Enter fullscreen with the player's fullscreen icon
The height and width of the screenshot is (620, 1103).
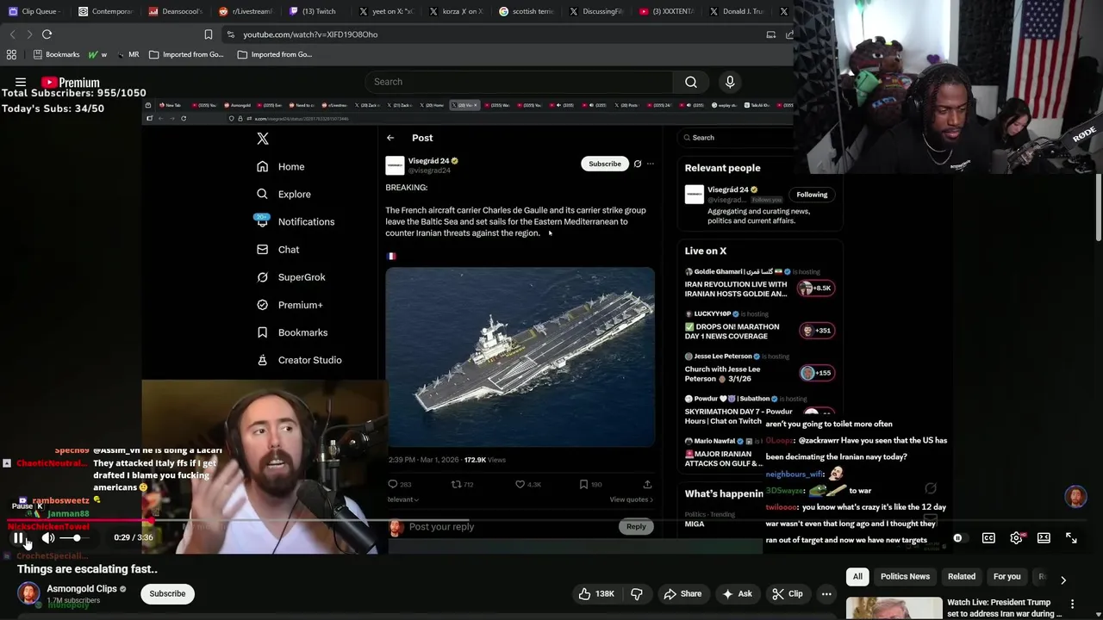[x=1071, y=538]
